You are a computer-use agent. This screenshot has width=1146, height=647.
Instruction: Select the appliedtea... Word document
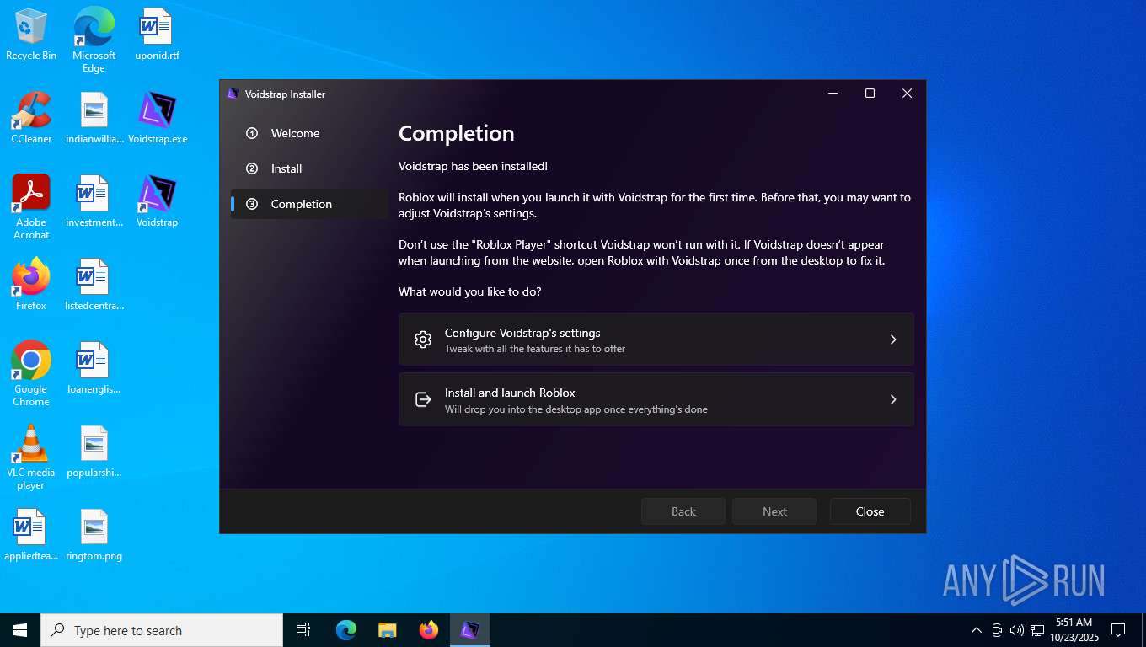[x=31, y=535]
